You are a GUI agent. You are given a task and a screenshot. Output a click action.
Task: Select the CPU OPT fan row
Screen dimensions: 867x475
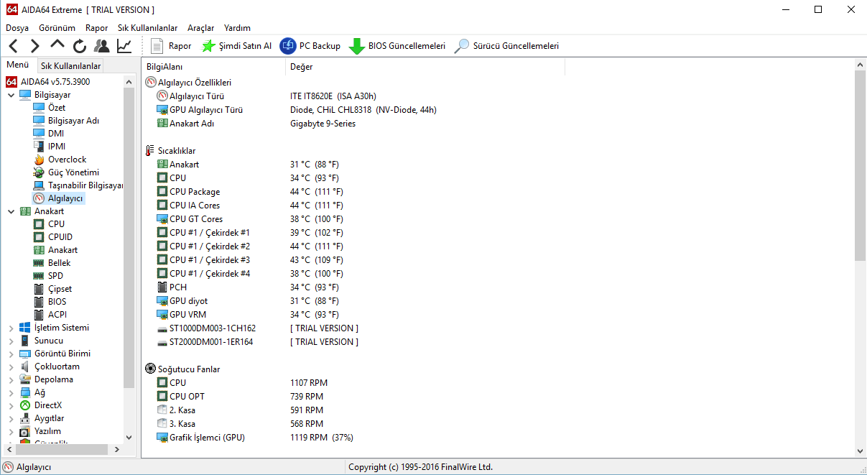tap(240, 397)
